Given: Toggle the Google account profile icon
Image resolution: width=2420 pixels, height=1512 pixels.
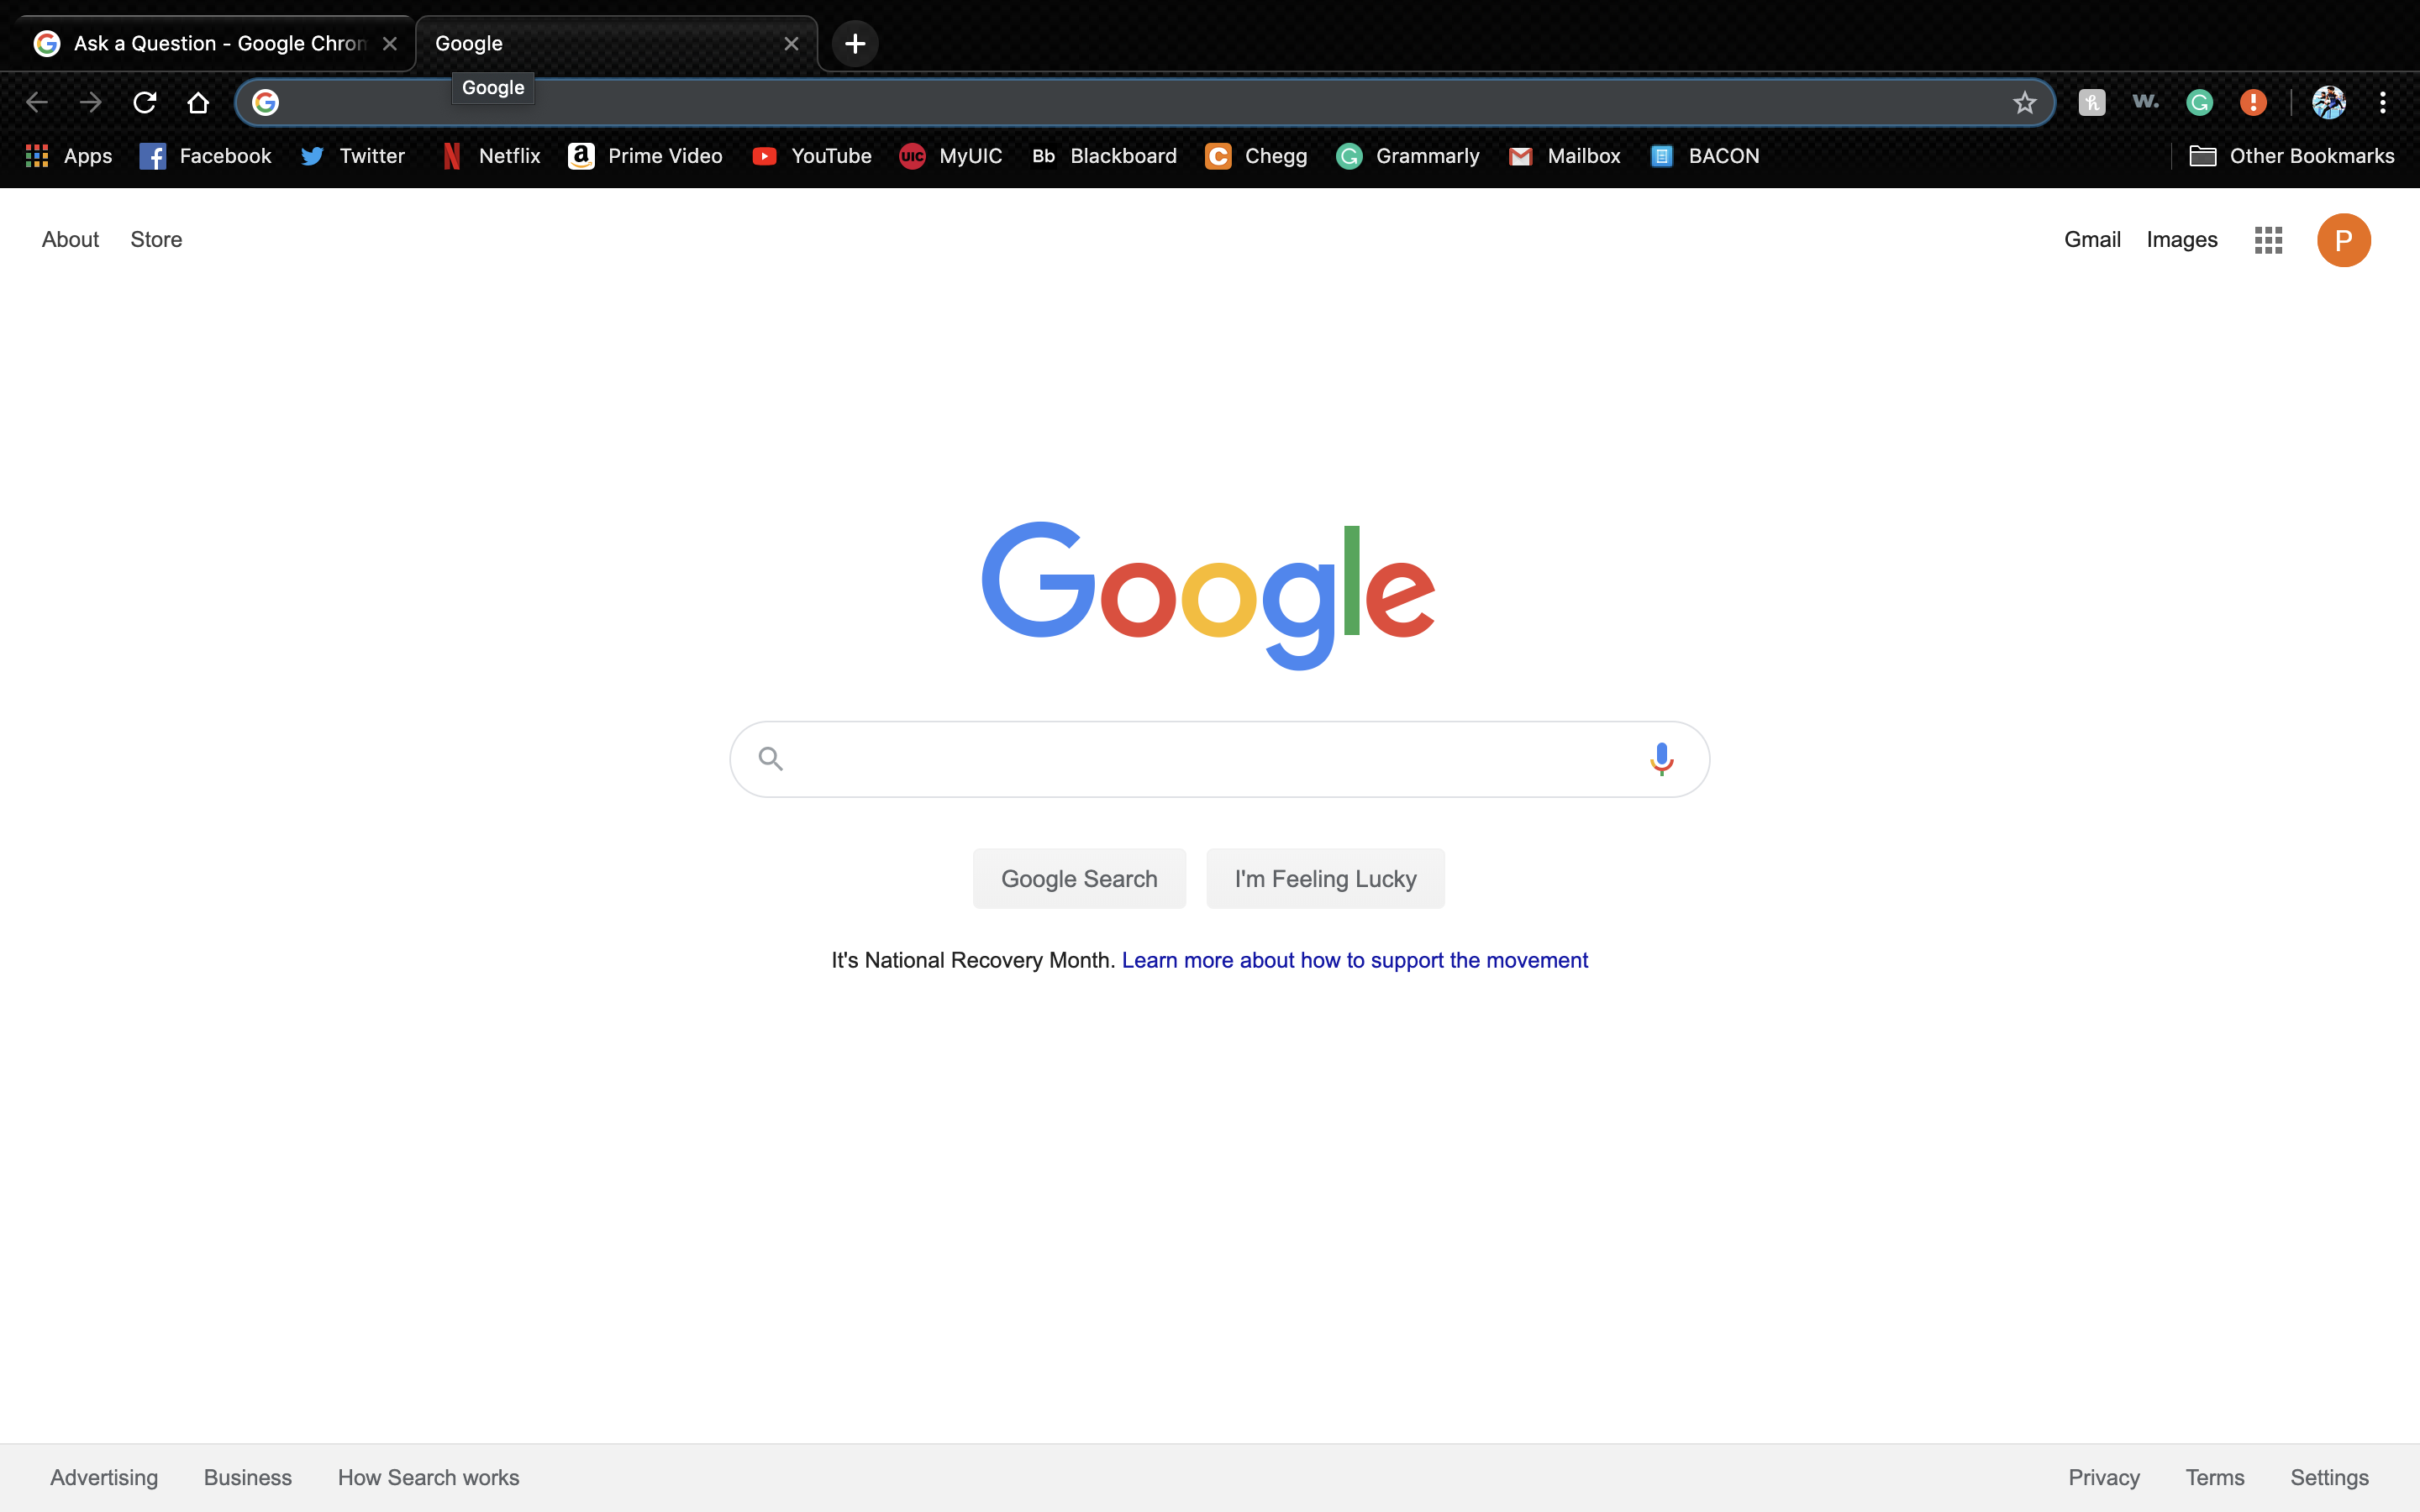Looking at the screenshot, I should tap(2345, 240).
